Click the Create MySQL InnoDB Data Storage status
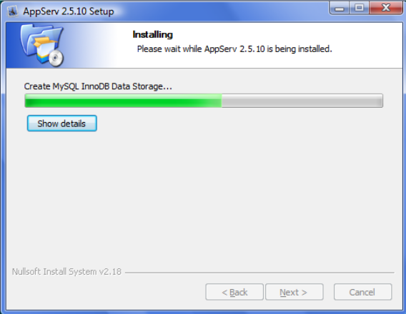 [x=98, y=86]
